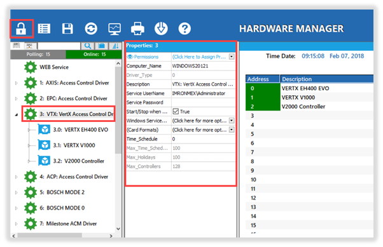Expand the 7: Milestone ACM node

coord(17,224)
